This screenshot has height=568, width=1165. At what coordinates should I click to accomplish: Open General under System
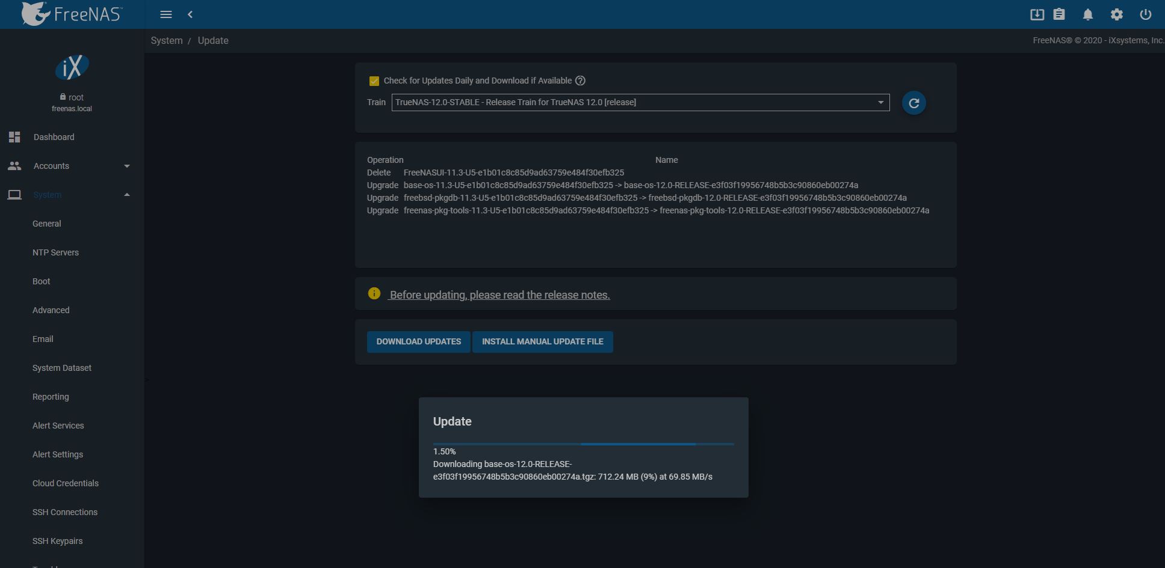coord(47,224)
